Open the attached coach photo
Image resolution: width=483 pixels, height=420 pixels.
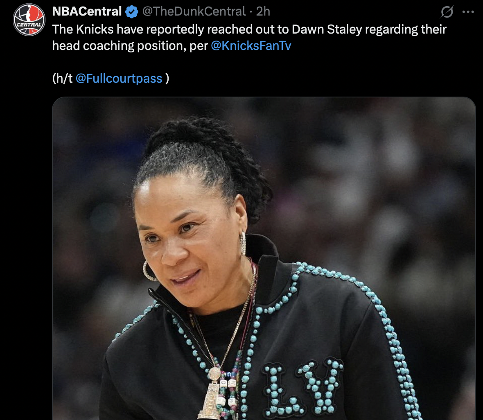pyautogui.click(x=264, y=259)
